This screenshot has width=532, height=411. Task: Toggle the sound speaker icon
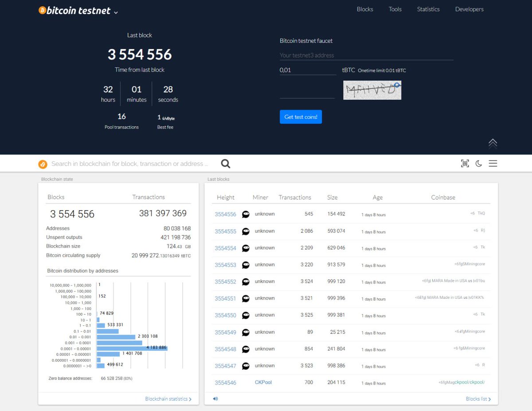tap(215, 399)
